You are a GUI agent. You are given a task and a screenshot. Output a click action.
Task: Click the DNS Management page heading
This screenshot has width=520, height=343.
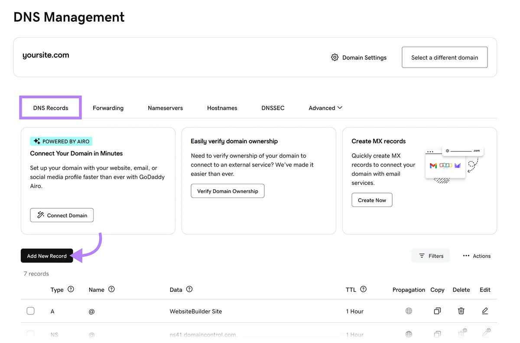pyautogui.click(x=69, y=17)
